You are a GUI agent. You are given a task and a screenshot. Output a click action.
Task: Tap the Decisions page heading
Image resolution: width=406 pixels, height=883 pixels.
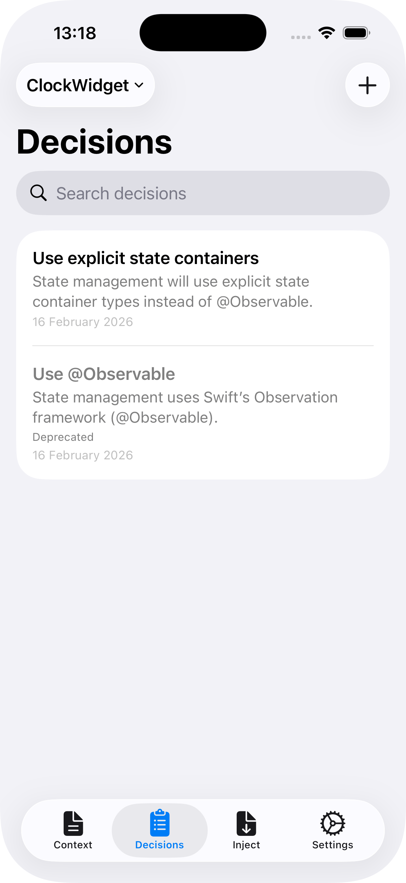pos(94,142)
